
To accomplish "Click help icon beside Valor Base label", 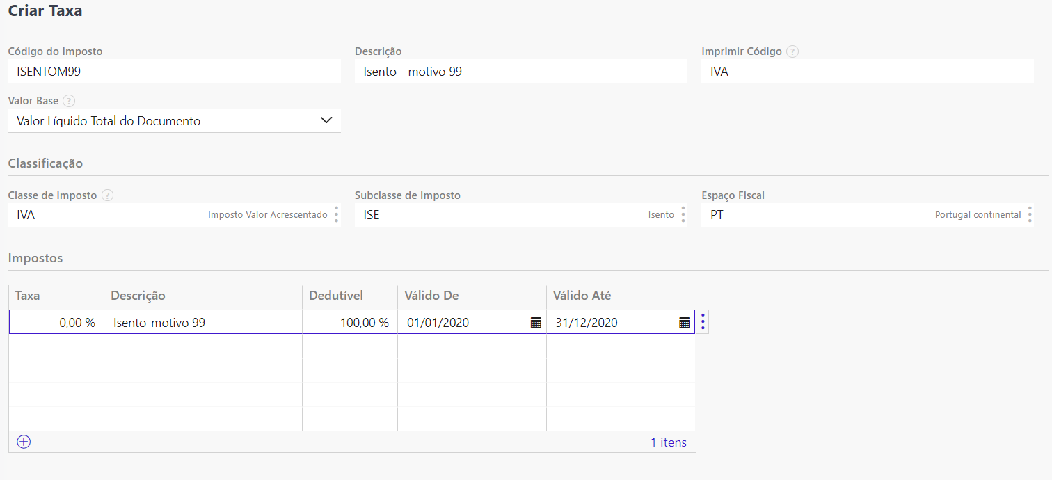I will click(x=69, y=101).
